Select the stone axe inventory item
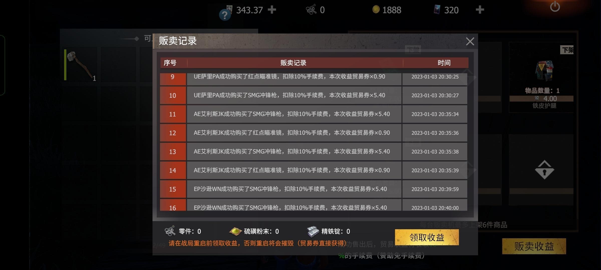The width and height of the screenshot is (601, 270). [x=81, y=65]
